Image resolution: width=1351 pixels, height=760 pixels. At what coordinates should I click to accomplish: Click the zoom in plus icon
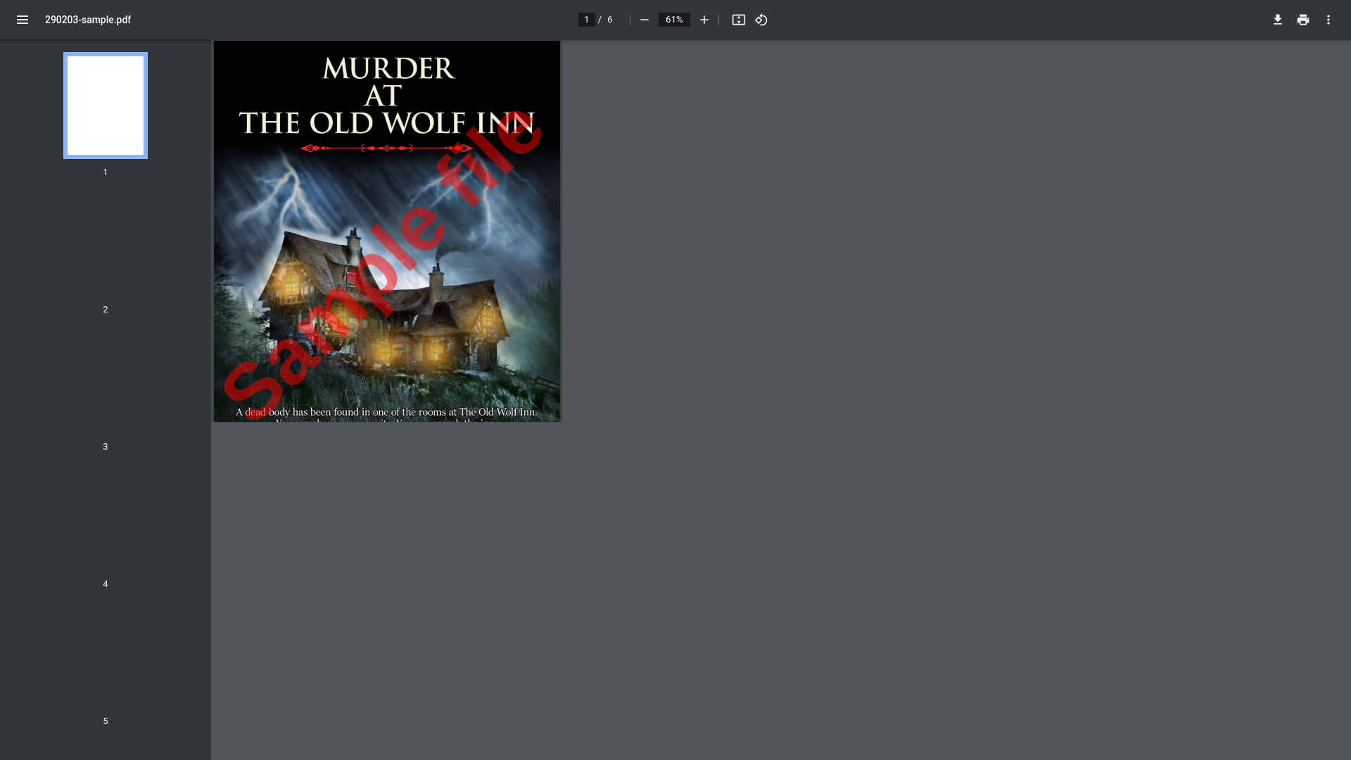click(704, 20)
